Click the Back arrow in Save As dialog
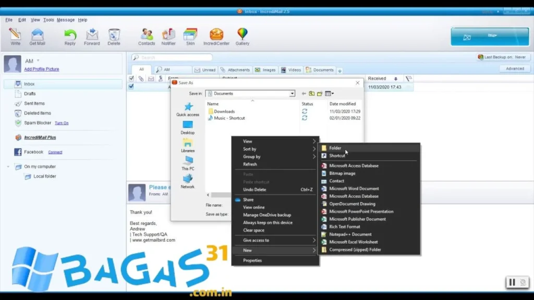The height and width of the screenshot is (300, 534). point(304,94)
